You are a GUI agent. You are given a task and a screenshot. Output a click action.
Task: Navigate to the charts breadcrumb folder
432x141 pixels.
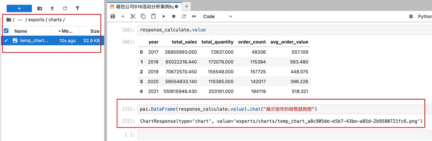(55, 19)
